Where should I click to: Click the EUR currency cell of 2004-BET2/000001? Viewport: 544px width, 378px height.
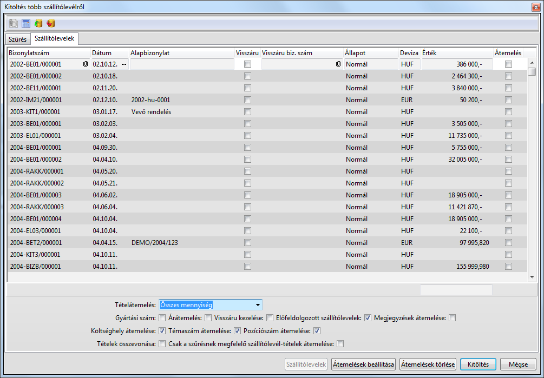[407, 242]
